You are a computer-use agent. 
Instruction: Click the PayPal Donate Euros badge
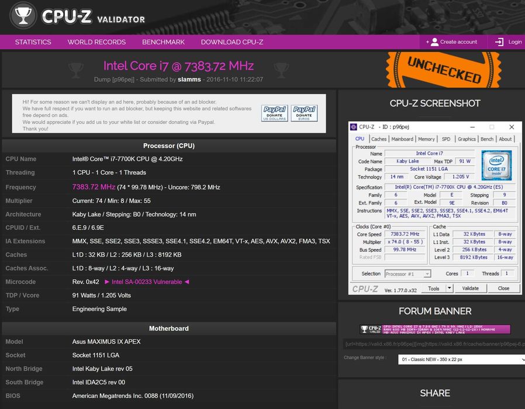click(304, 113)
